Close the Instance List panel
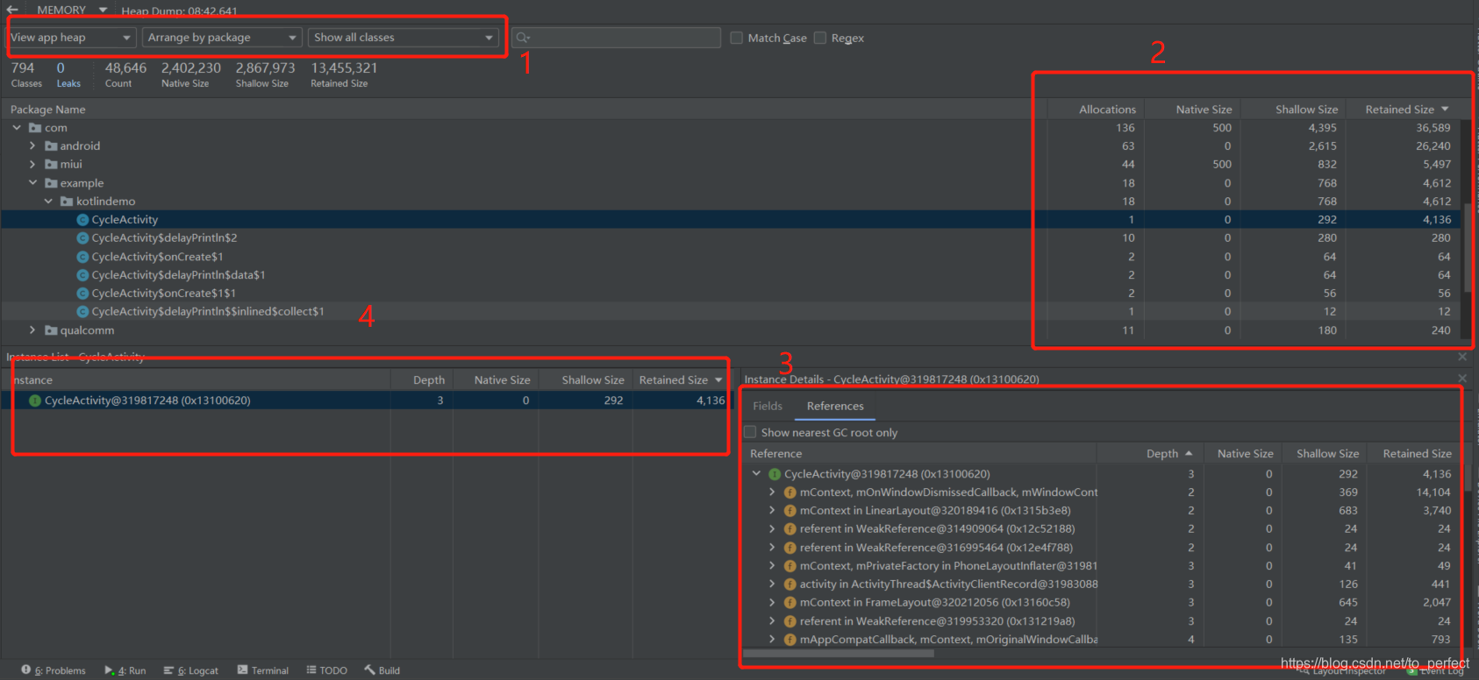This screenshot has width=1479, height=680. pos(1462,357)
